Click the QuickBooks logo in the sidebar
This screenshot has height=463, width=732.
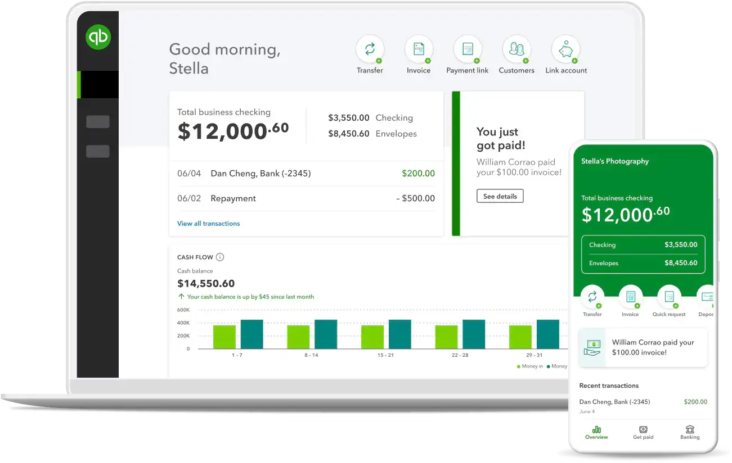coord(97,37)
